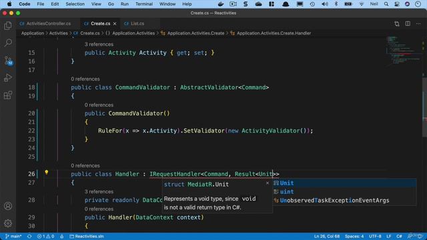Choose uint from autocomplete suggestions

344,192
